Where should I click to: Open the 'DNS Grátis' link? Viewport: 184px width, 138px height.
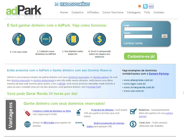point(49,123)
